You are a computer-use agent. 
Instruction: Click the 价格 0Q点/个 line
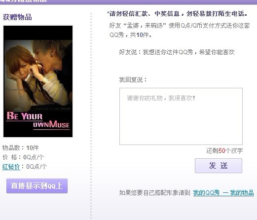(x=23, y=157)
